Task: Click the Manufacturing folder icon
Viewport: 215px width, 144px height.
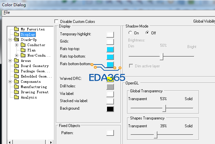Action: (x=16, y=87)
